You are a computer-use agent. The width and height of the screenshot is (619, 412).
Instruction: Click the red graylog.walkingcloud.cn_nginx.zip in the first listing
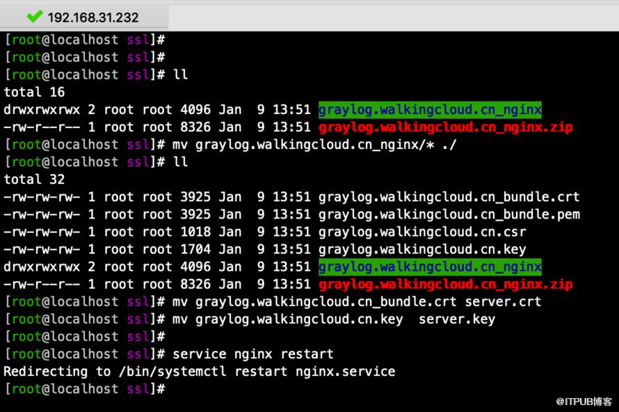pyautogui.click(x=446, y=127)
